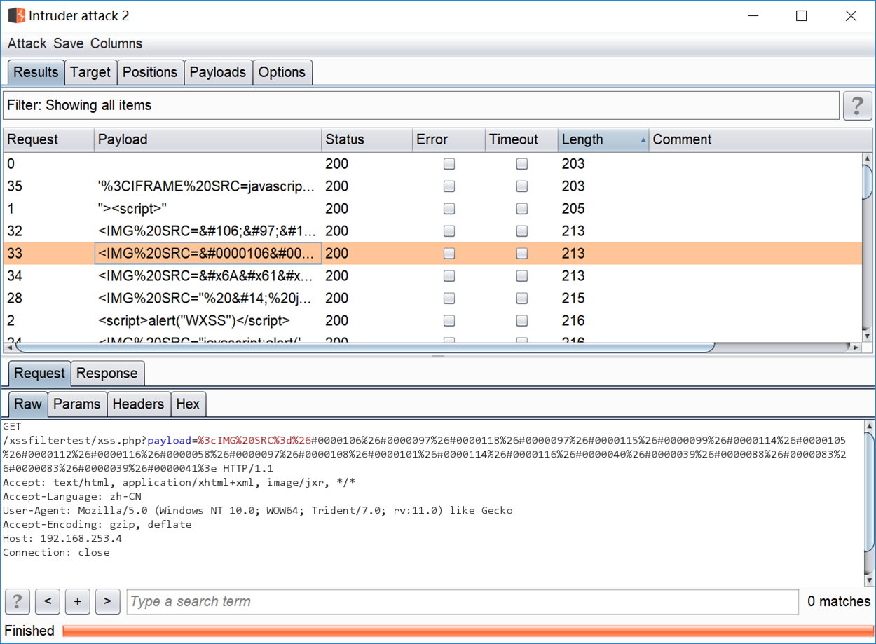The image size is (876, 644).
Task: Go to previous search match with < button
Action: click(x=48, y=601)
